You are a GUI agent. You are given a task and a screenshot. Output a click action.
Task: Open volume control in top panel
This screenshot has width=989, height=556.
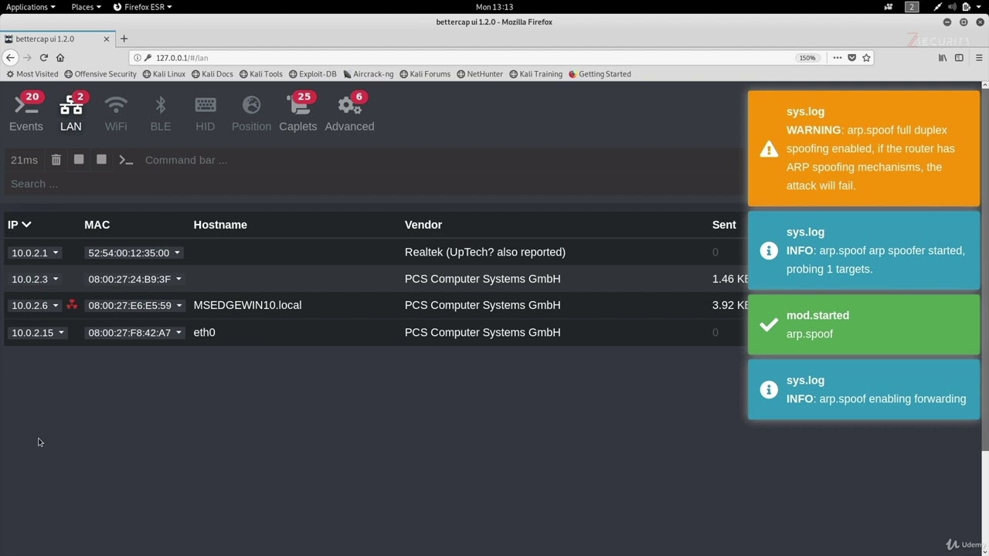(x=952, y=7)
